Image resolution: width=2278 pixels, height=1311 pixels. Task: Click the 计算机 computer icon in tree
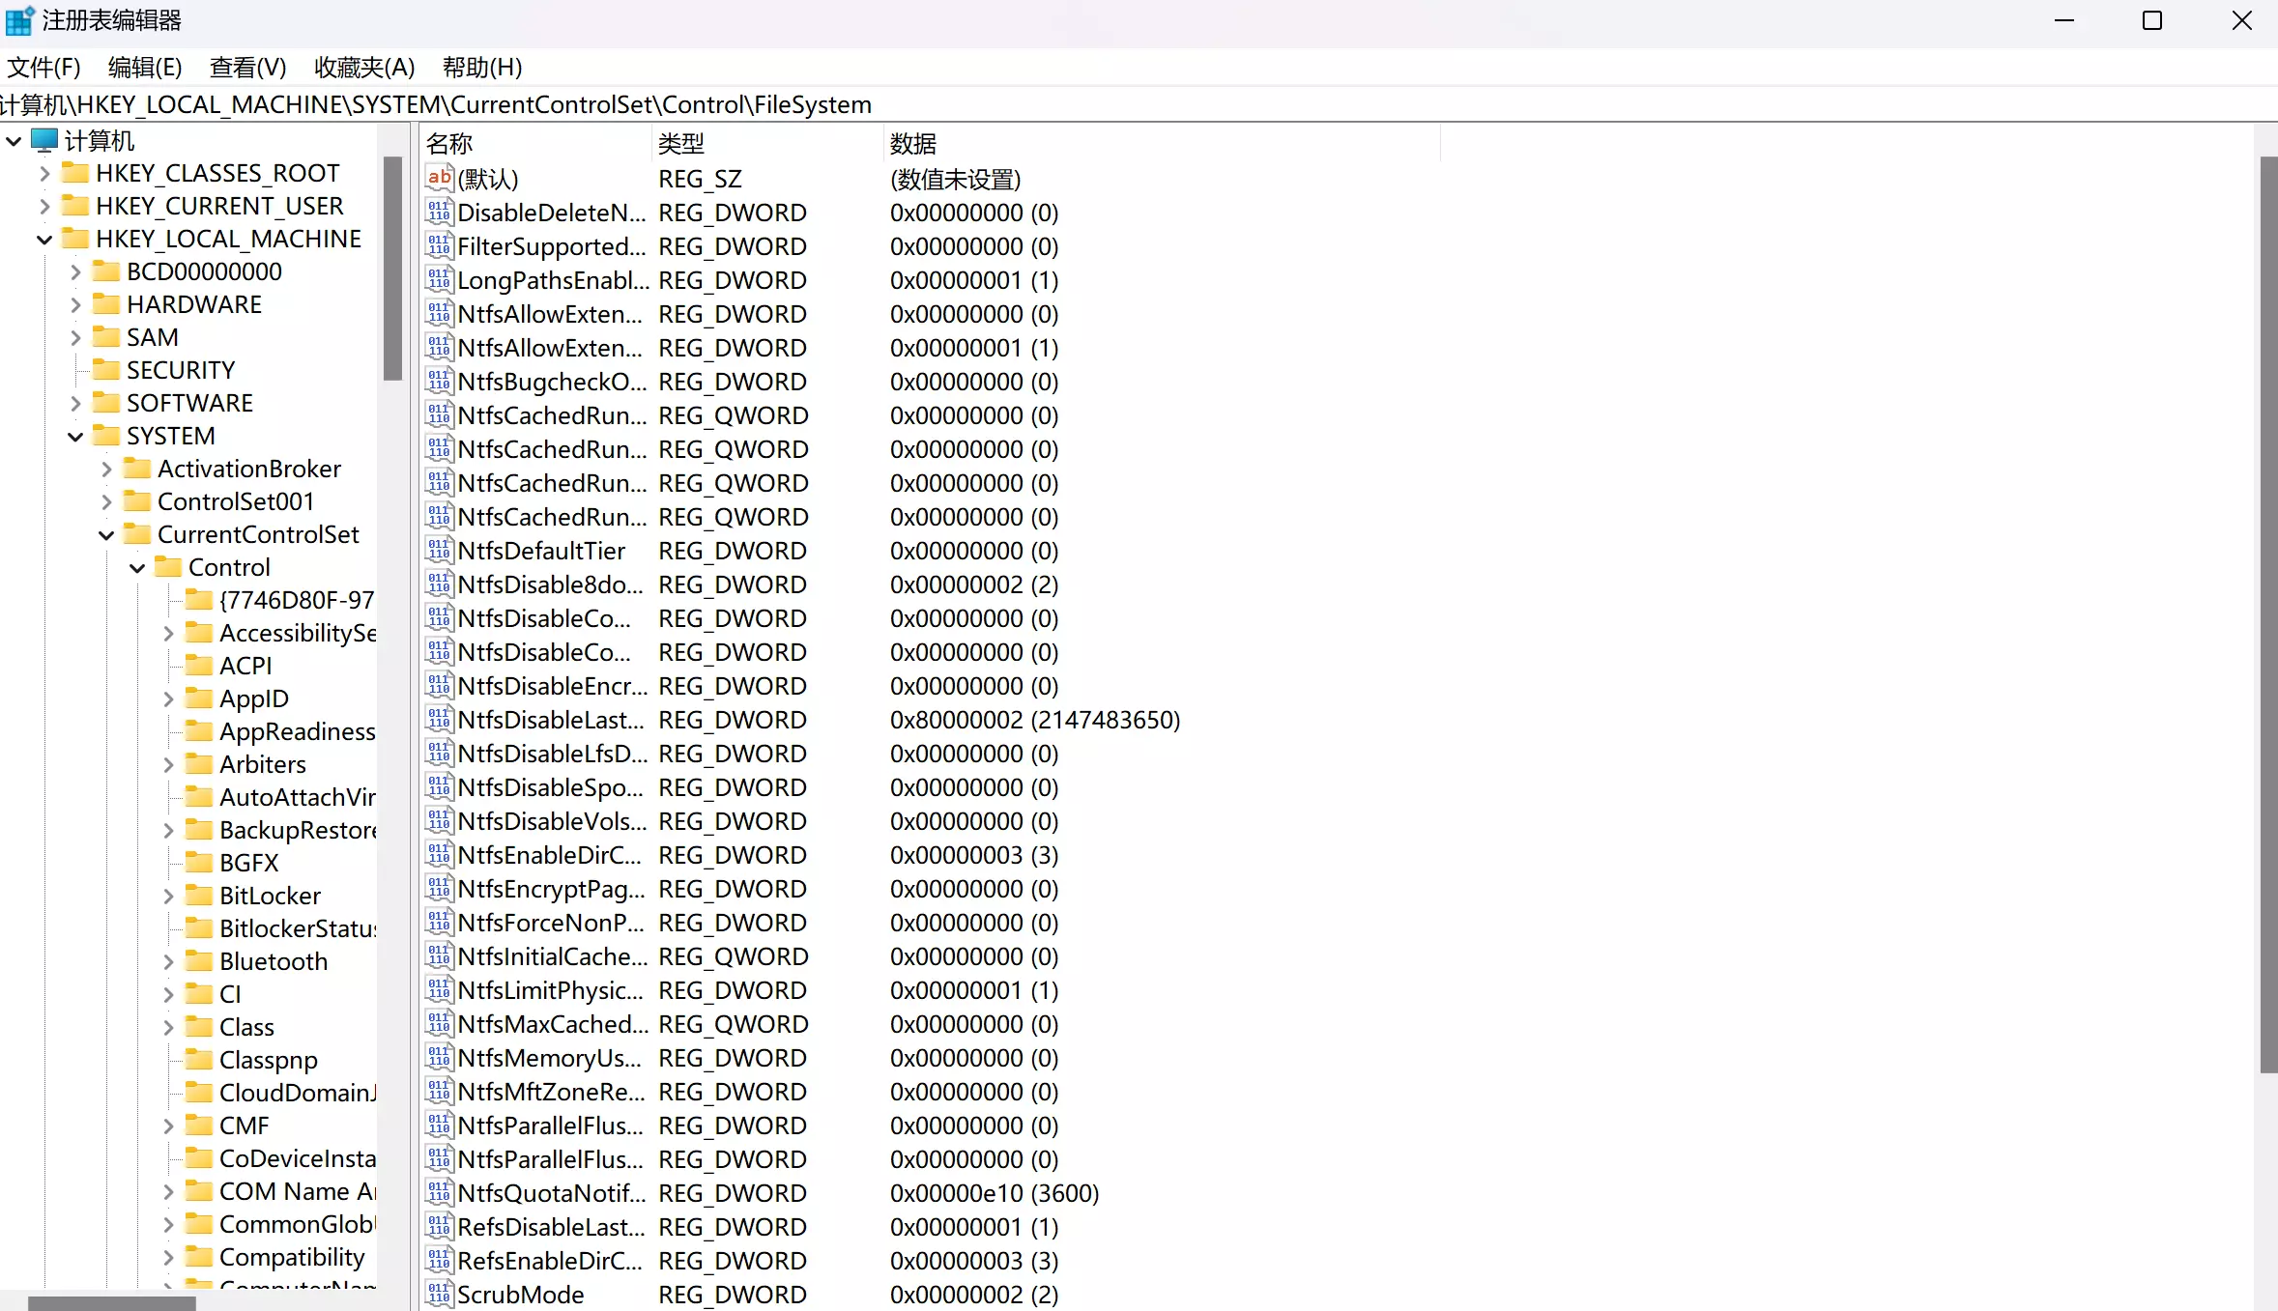pos(44,140)
